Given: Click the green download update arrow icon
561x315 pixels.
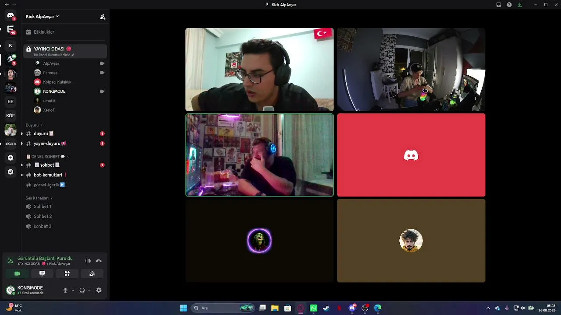Looking at the screenshot, I should coord(520,5).
